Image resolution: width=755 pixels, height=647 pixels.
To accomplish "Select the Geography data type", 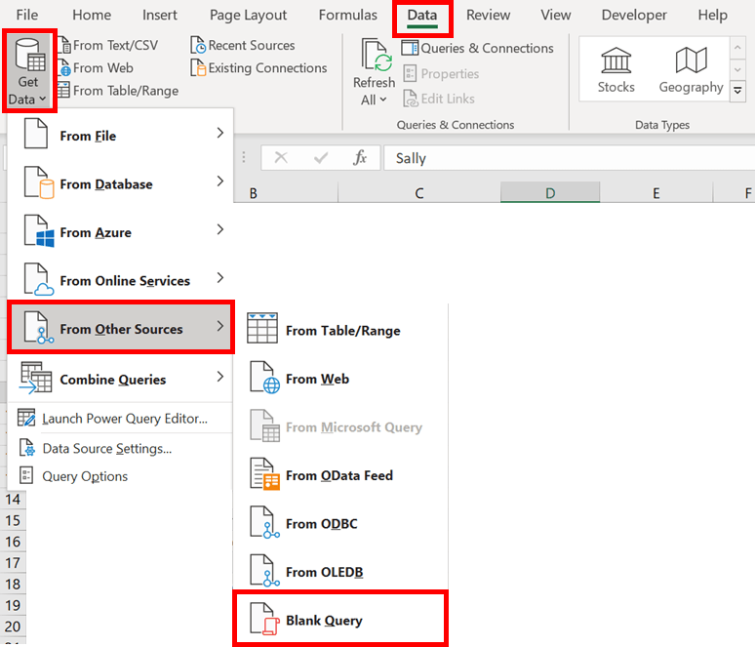I will 691,70.
